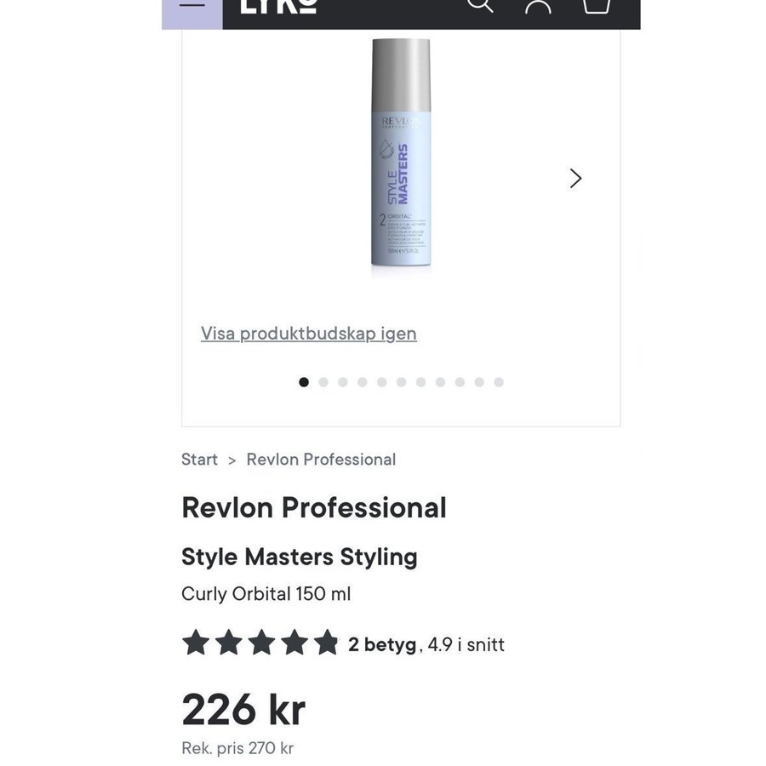This screenshot has width=766, height=766.
Task: Click the Style Masters Styling product title
Action: click(299, 557)
